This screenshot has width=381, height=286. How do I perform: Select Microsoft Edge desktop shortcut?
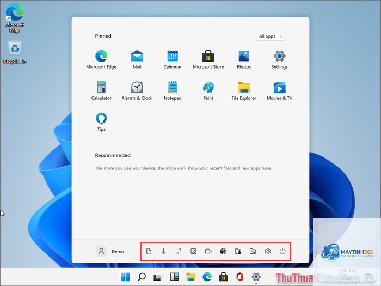tap(15, 18)
